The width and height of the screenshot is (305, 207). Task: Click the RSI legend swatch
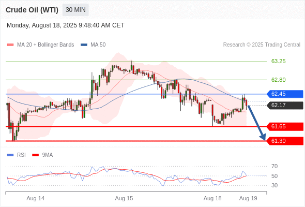(10, 155)
